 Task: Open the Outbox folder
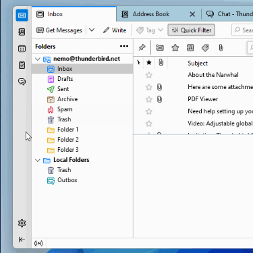click(82, 180)
